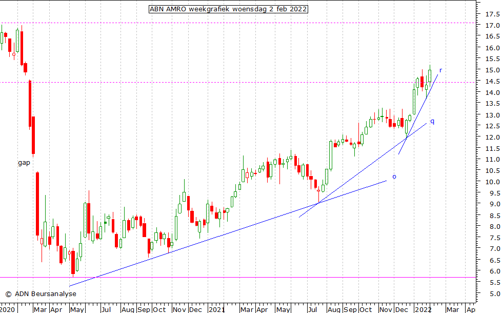Click the 10.5 price axis label
The image size is (502, 313).
point(492,170)
